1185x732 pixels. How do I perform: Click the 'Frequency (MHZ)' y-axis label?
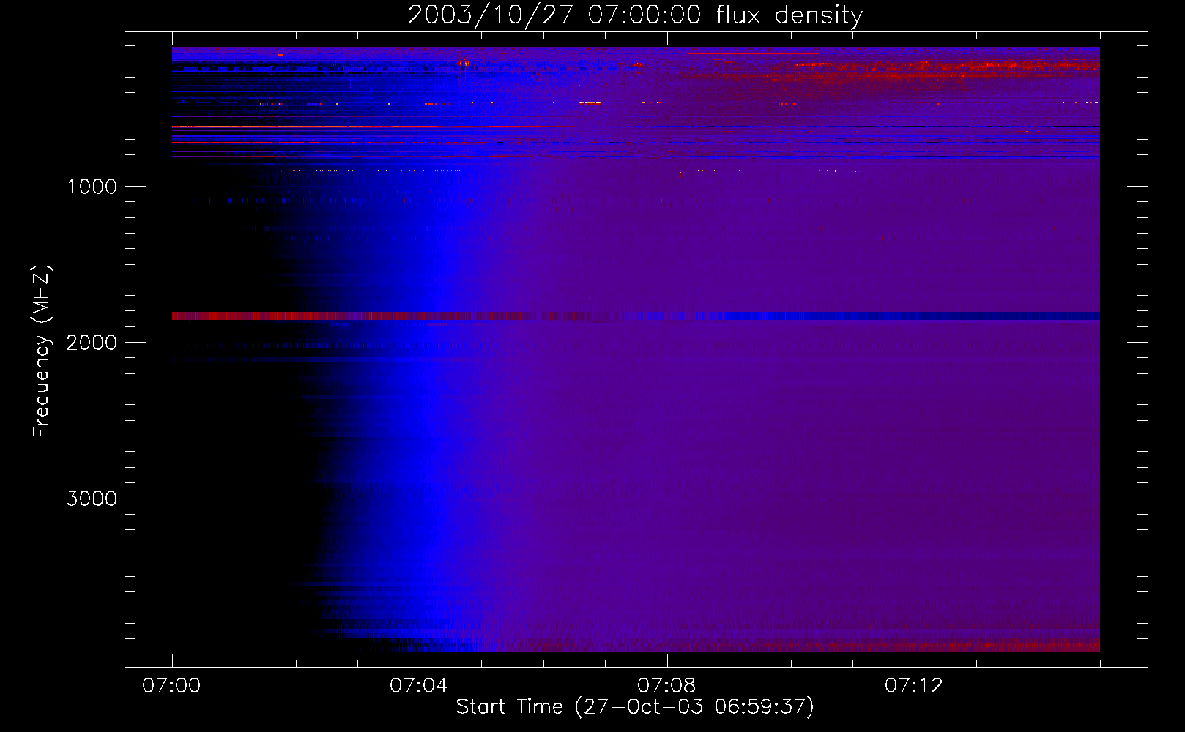pos(42,351)
